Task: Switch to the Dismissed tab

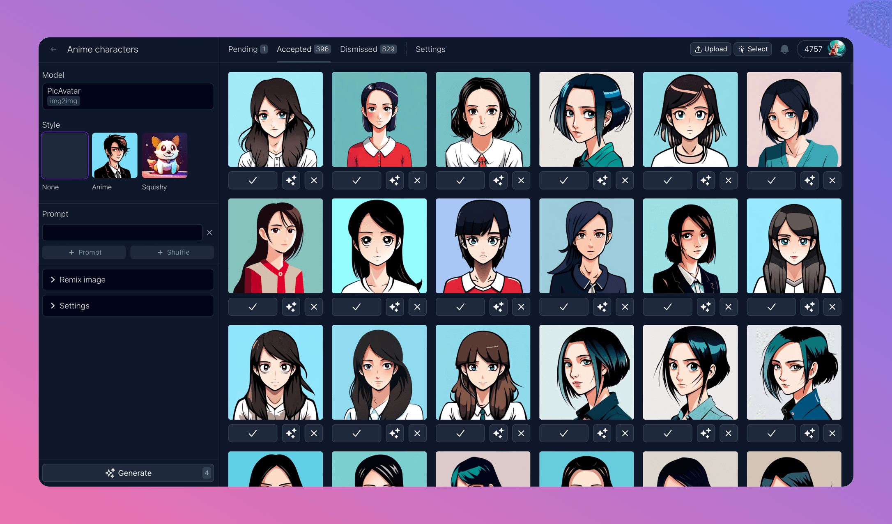Action: pyautogui.click(x=368, y=49)
